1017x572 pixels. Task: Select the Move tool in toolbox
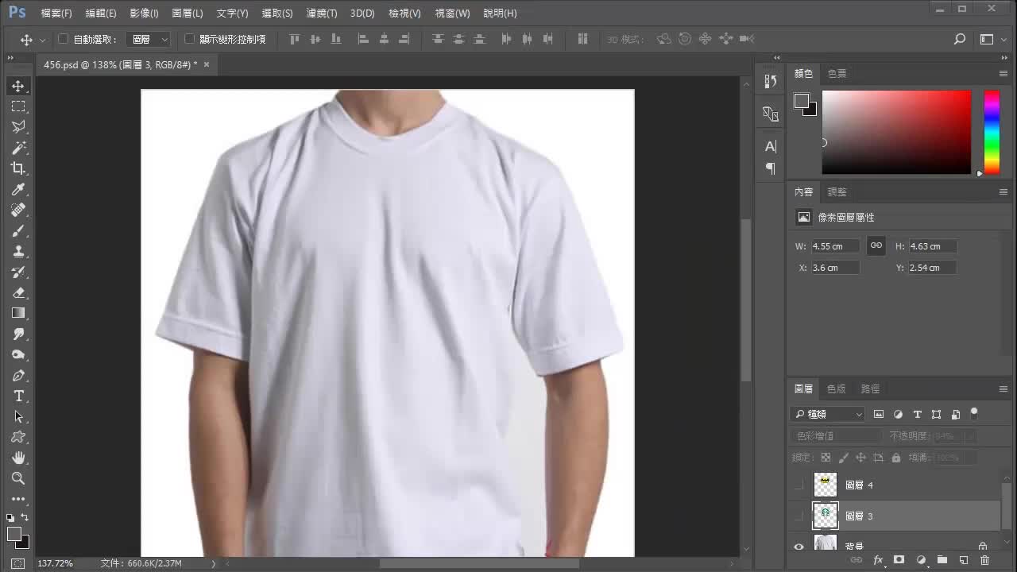pyautogui.click(x=18, y=86)
